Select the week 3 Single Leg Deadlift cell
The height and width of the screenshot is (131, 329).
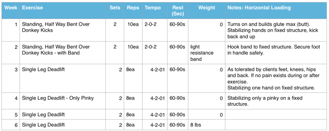coord(63,78)
